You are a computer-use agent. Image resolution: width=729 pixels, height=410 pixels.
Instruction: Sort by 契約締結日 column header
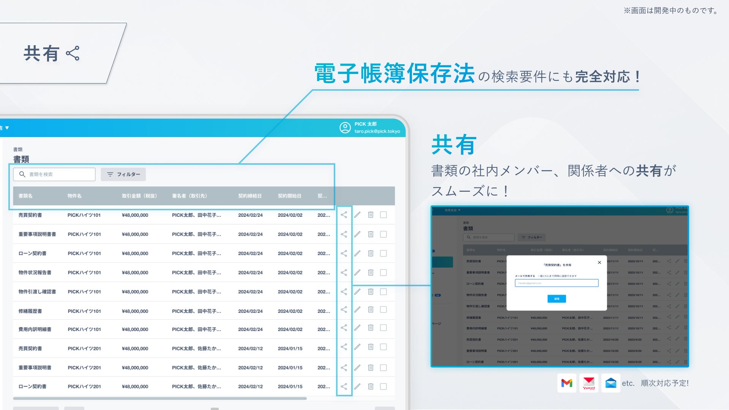pyautogui.click(x=249, y=196)
